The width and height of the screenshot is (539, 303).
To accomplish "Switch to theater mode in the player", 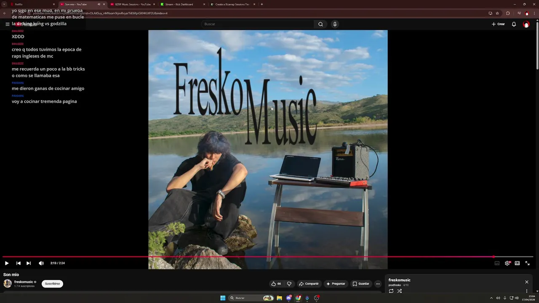I will point(517,263).
